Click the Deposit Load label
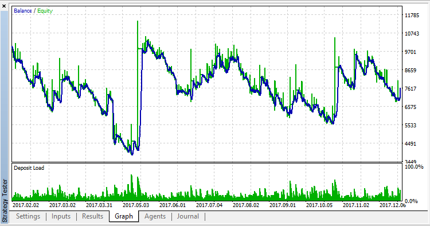 pyautogui.click(x=29, y=168)
